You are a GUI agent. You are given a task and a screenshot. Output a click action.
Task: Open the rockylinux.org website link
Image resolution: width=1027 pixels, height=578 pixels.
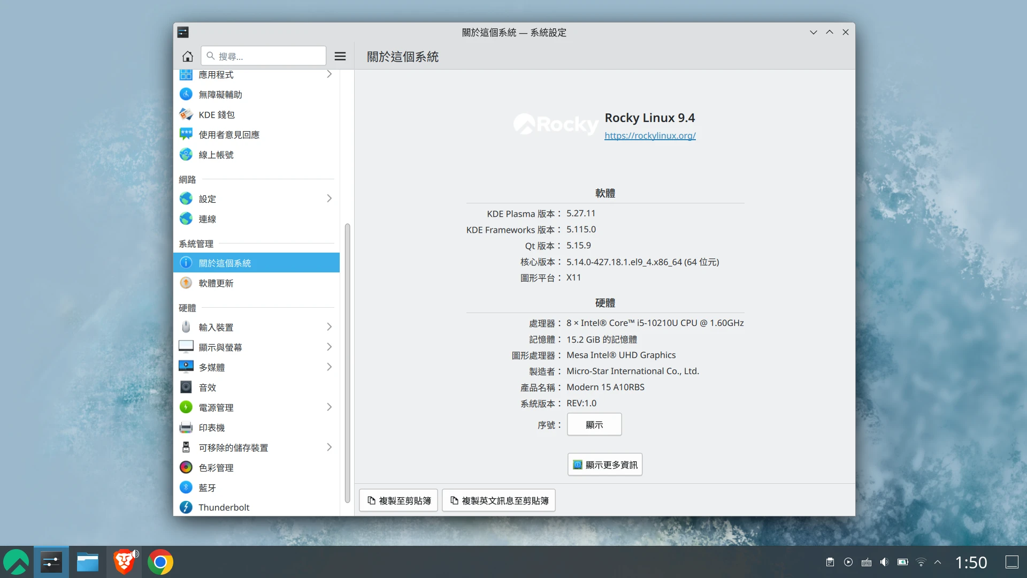(x=649, y=135)
